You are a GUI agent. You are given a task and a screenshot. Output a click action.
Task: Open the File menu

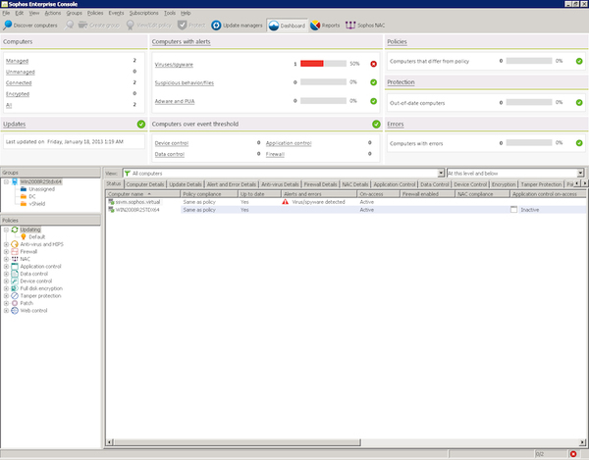(6, 13)
